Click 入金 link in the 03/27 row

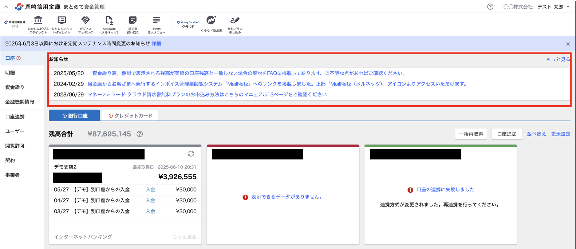click(x=150, y=212)
